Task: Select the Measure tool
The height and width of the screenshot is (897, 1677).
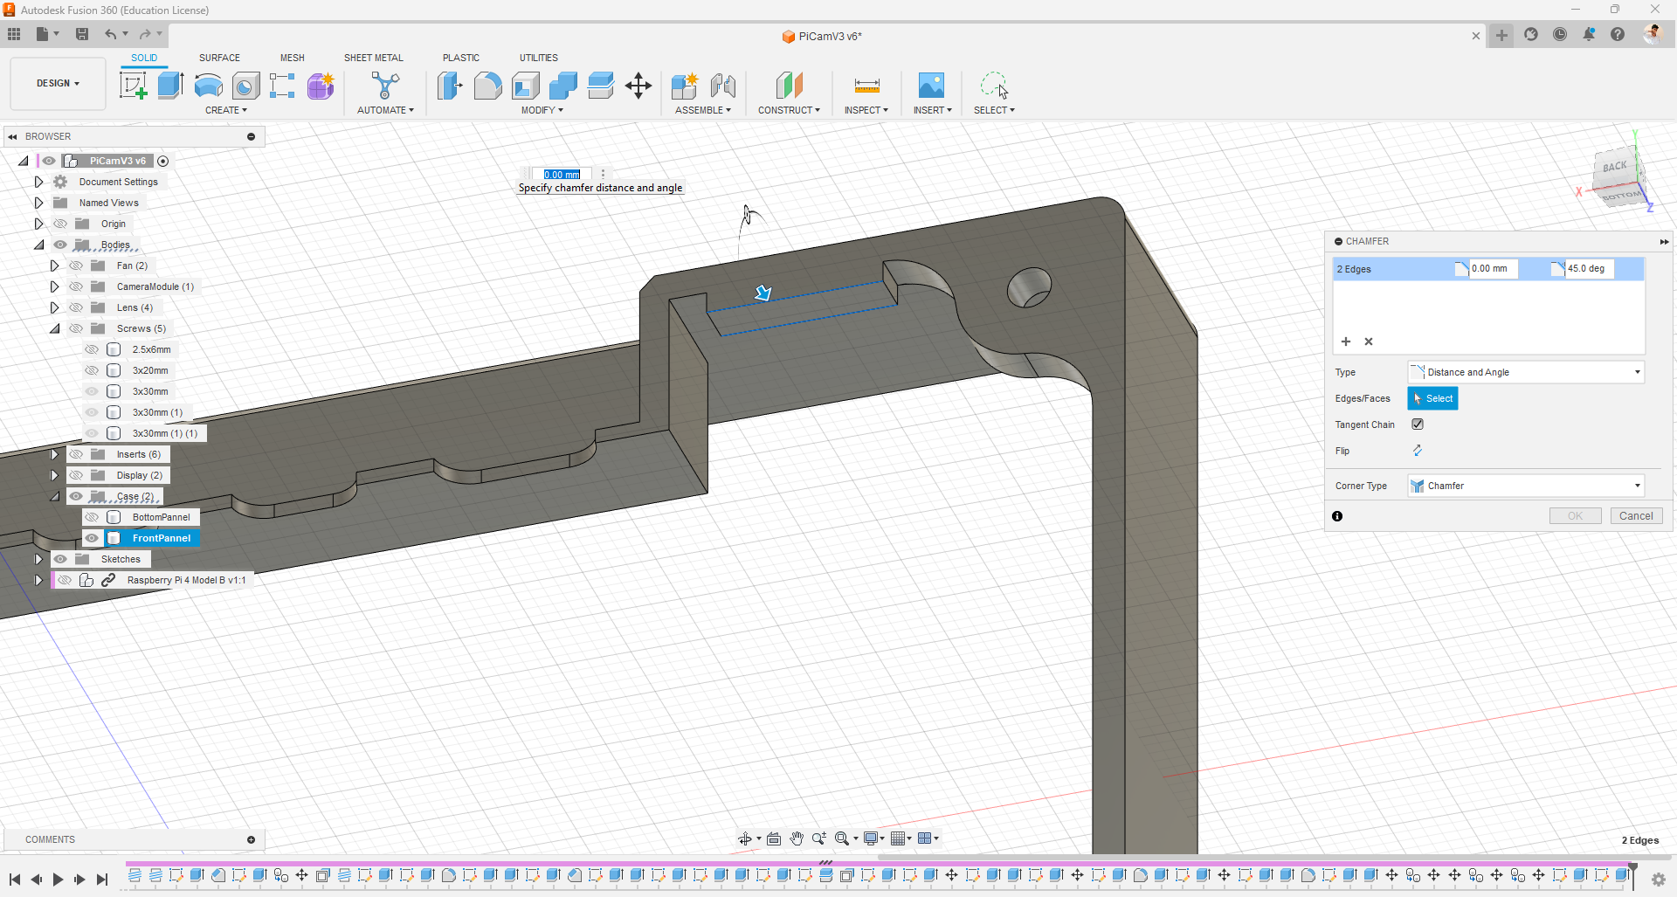Action: 866,86
